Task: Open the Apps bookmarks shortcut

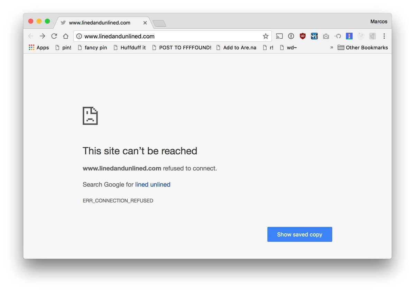Action: click(x=39, y=48)
